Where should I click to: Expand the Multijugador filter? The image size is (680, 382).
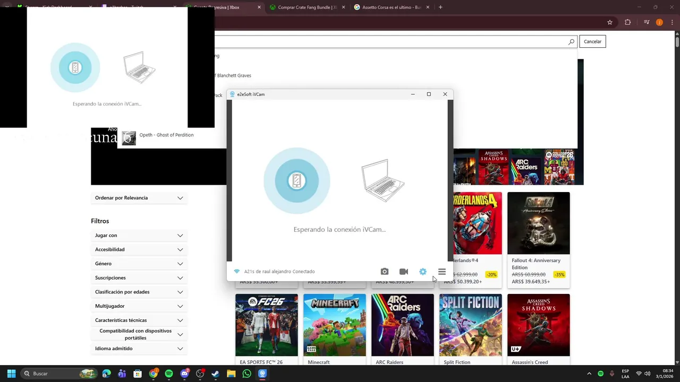pyautogui.click(x=139, y=306)
